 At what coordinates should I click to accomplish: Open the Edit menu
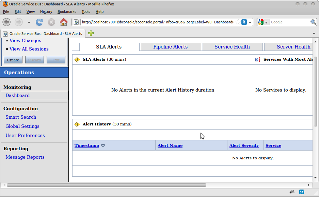pyautogui.click(x=18, y=12)
